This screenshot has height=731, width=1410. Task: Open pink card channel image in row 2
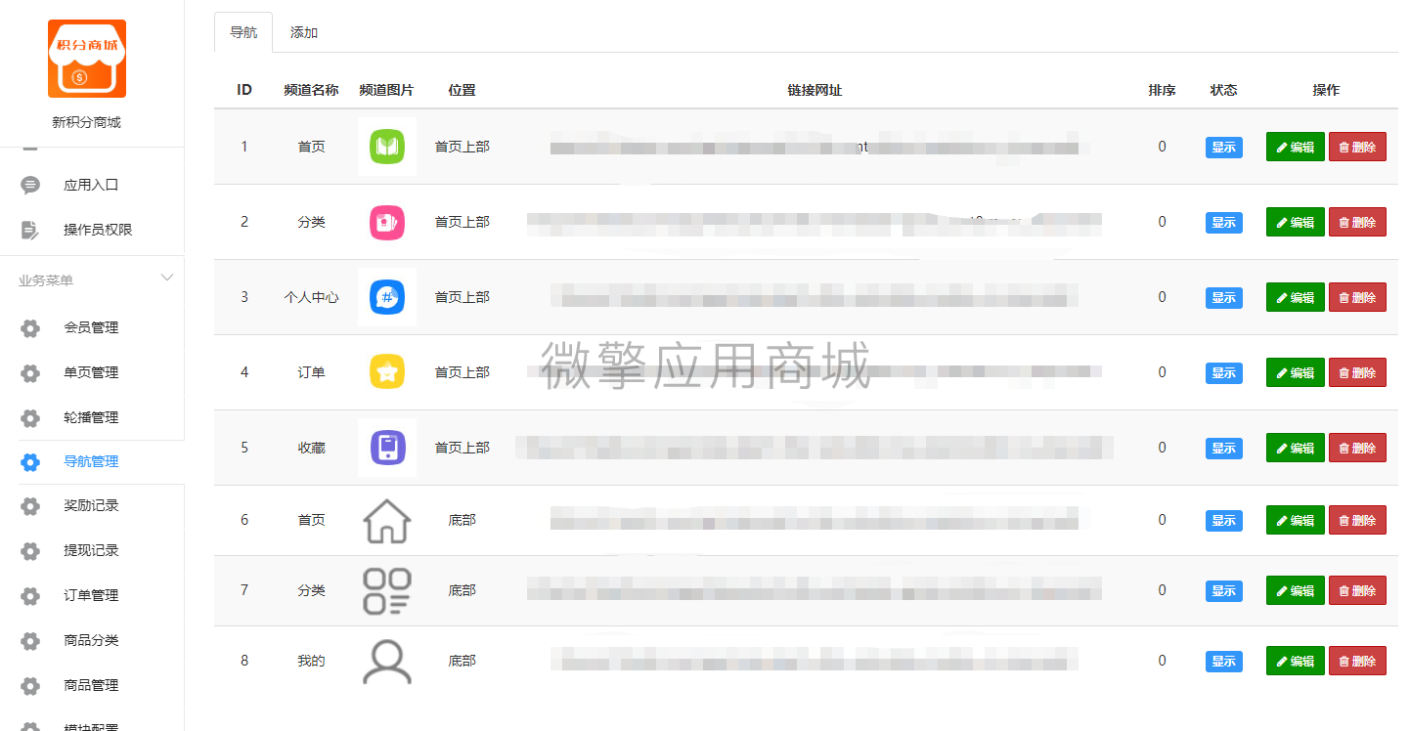(x=387, y=222)
